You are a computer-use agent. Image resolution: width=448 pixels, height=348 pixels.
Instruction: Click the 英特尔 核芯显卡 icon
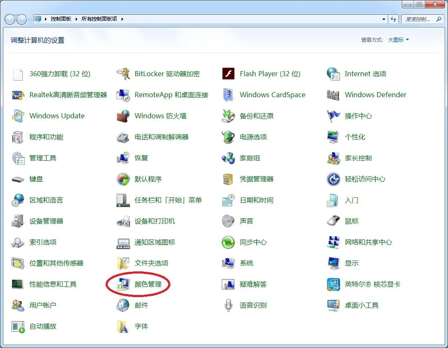(x=333, y=284)
